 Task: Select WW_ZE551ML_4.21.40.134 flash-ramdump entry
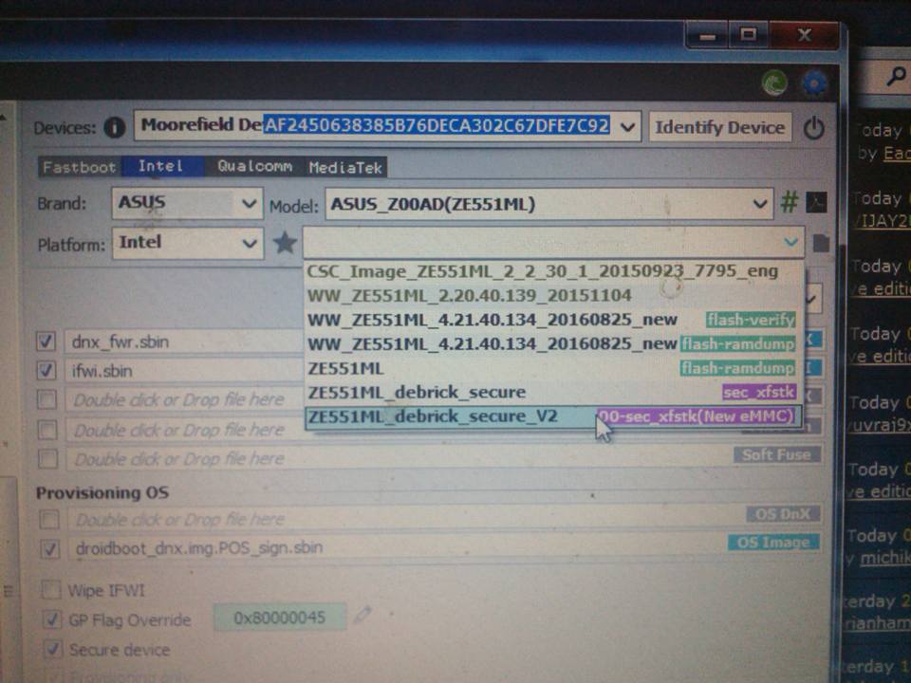pos(553,343)
